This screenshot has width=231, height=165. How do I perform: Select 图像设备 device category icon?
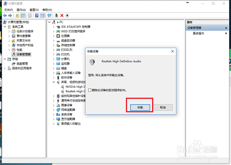coord(58,105)
